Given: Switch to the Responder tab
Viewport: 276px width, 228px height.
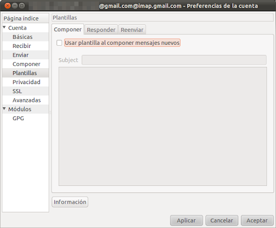Looking at the screenshot, I should click(x=101, y=30).
